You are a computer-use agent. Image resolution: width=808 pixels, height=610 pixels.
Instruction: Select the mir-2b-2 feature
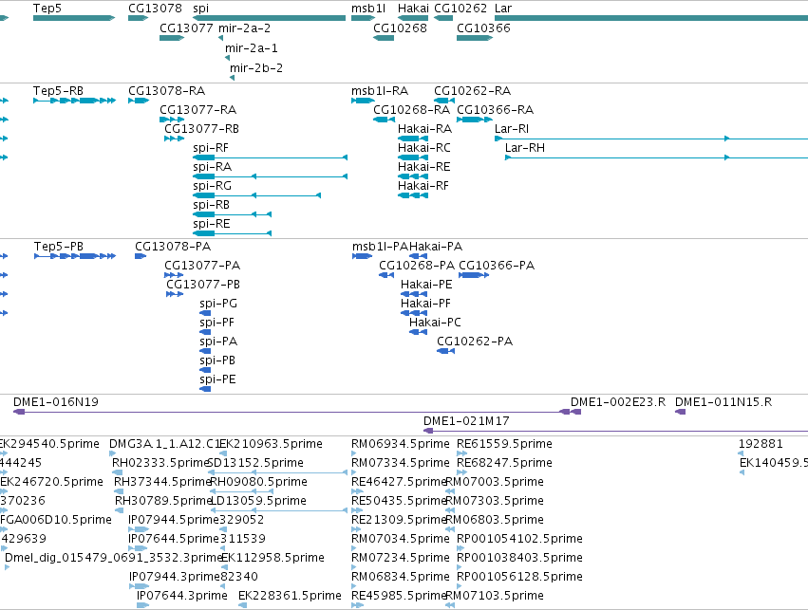point(232,78)
